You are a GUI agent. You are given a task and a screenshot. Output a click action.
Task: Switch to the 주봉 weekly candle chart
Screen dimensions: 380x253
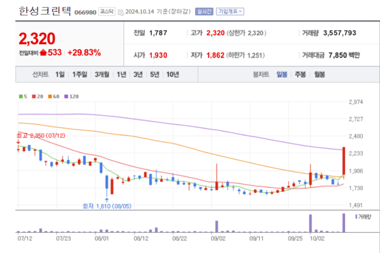coord(300,75)
